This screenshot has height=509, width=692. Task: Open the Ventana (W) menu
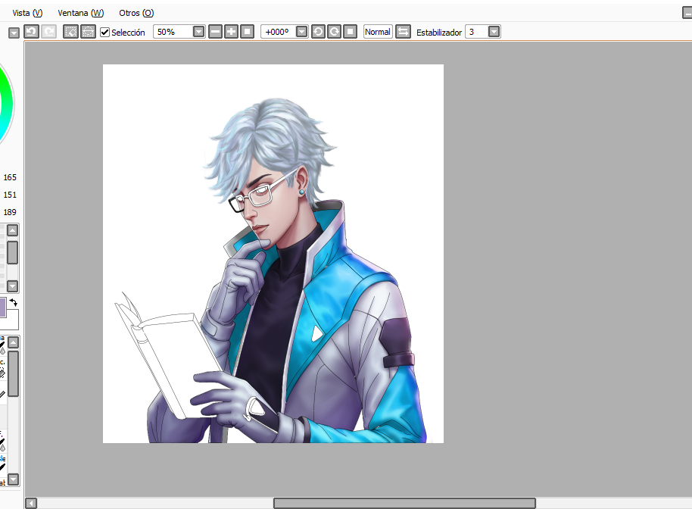coord(81,13)
